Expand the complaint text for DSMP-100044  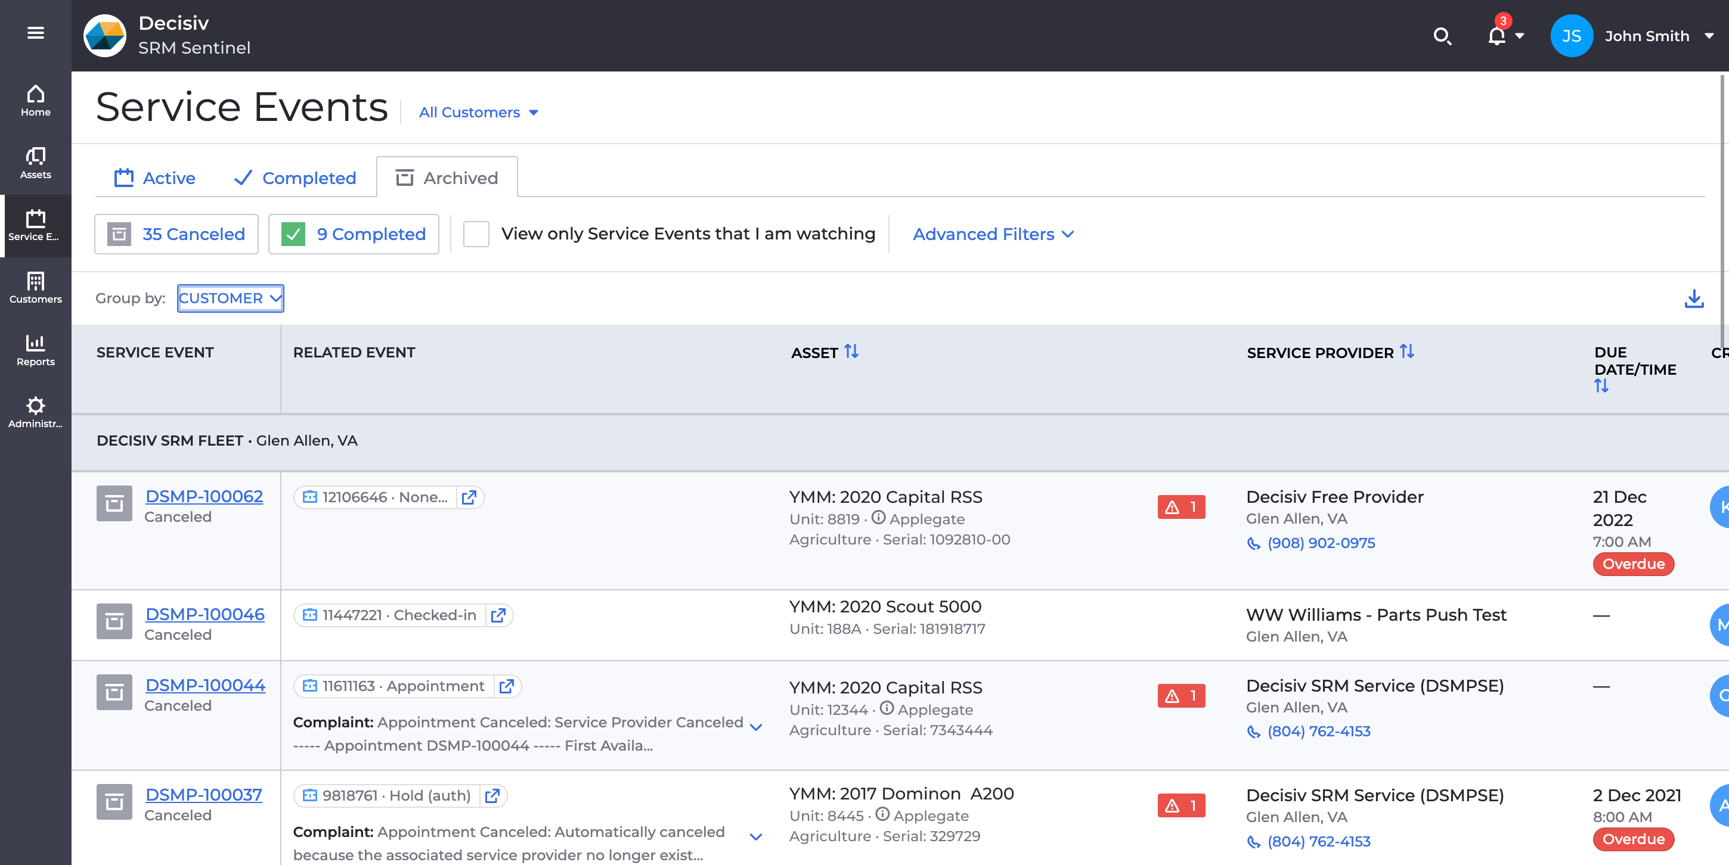756,726
